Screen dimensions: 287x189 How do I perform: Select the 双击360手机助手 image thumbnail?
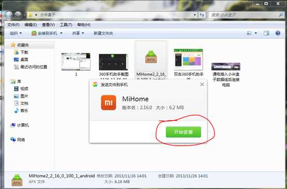(x=189, y=60)
